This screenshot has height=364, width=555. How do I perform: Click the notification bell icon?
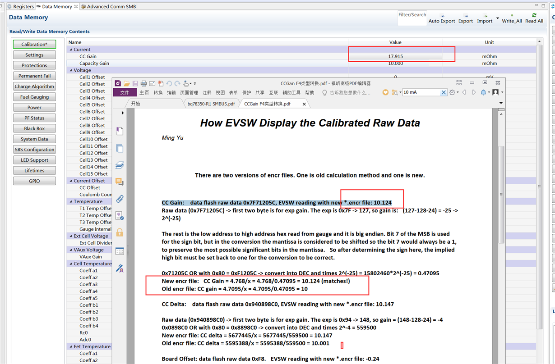pos(483,92)
